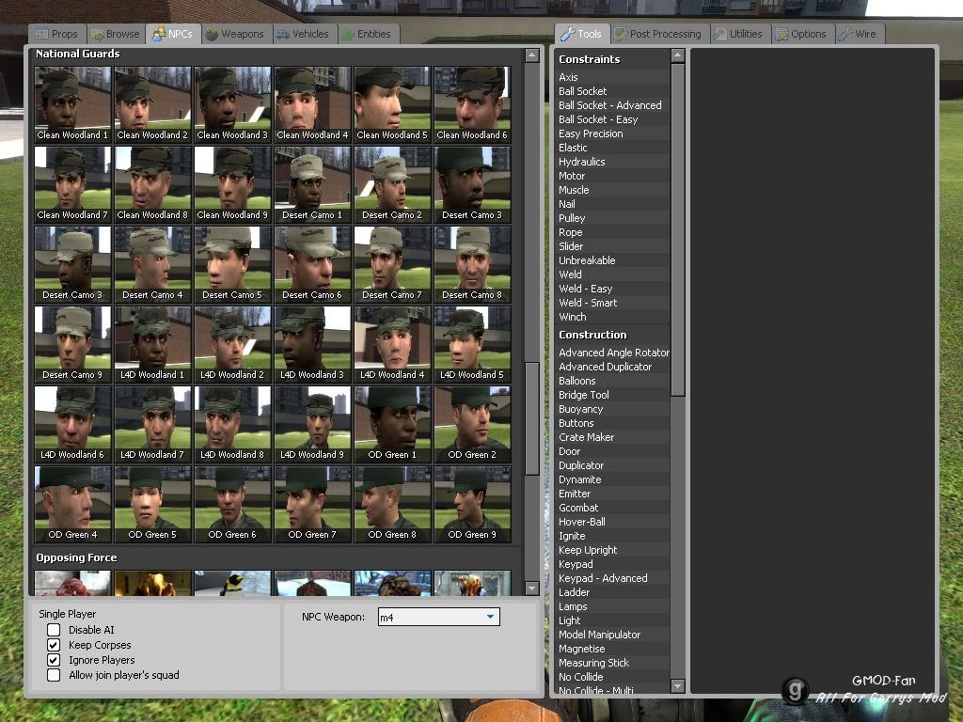Spawn the OD Green 9 guard
Image resolution: width=963 pixels, height=722 pixels.
(472, 504)
